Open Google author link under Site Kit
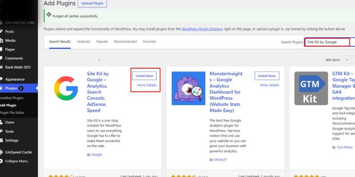The height and width of the screenshot is (177, 355). pos(97,154)
